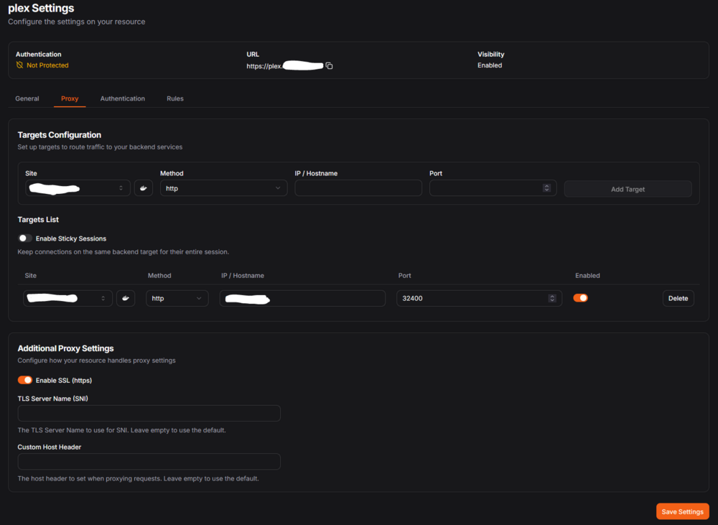Click the https://plex. URL text

point(265,66)
